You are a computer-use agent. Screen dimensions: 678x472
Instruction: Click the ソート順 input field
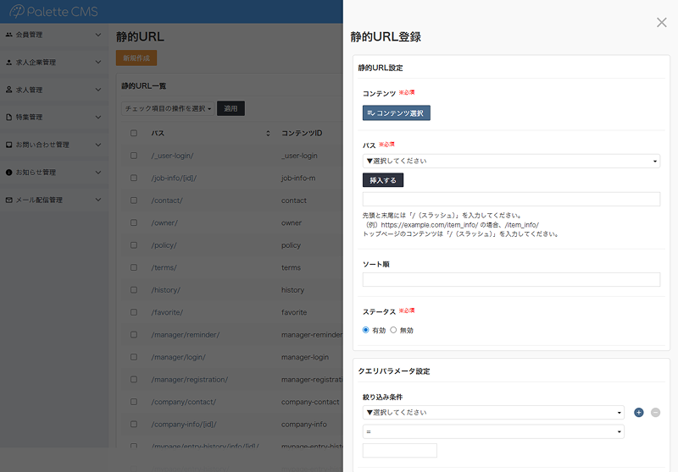point(511,280)
